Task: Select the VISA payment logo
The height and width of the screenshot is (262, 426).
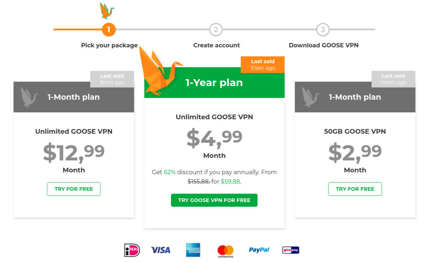Action: tap(160, 250)
